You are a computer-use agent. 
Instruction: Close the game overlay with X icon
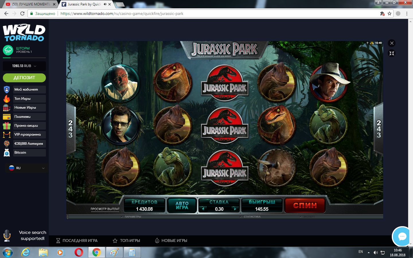point(392,43)
